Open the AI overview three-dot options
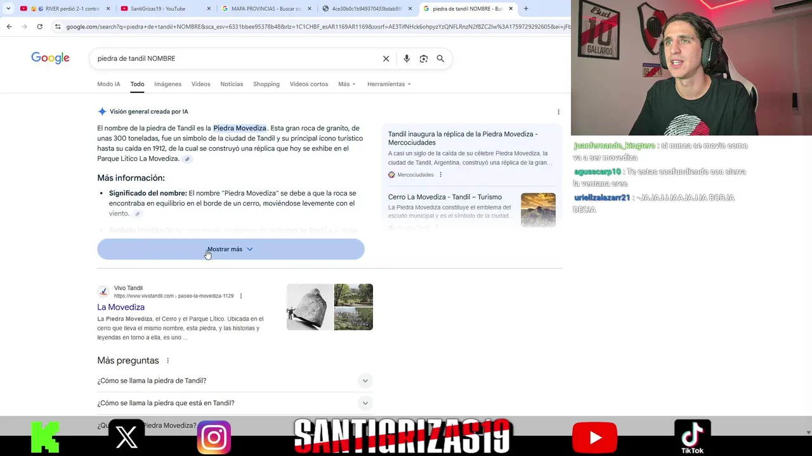The width and height of the screenshot is (812, 456). 558,111
